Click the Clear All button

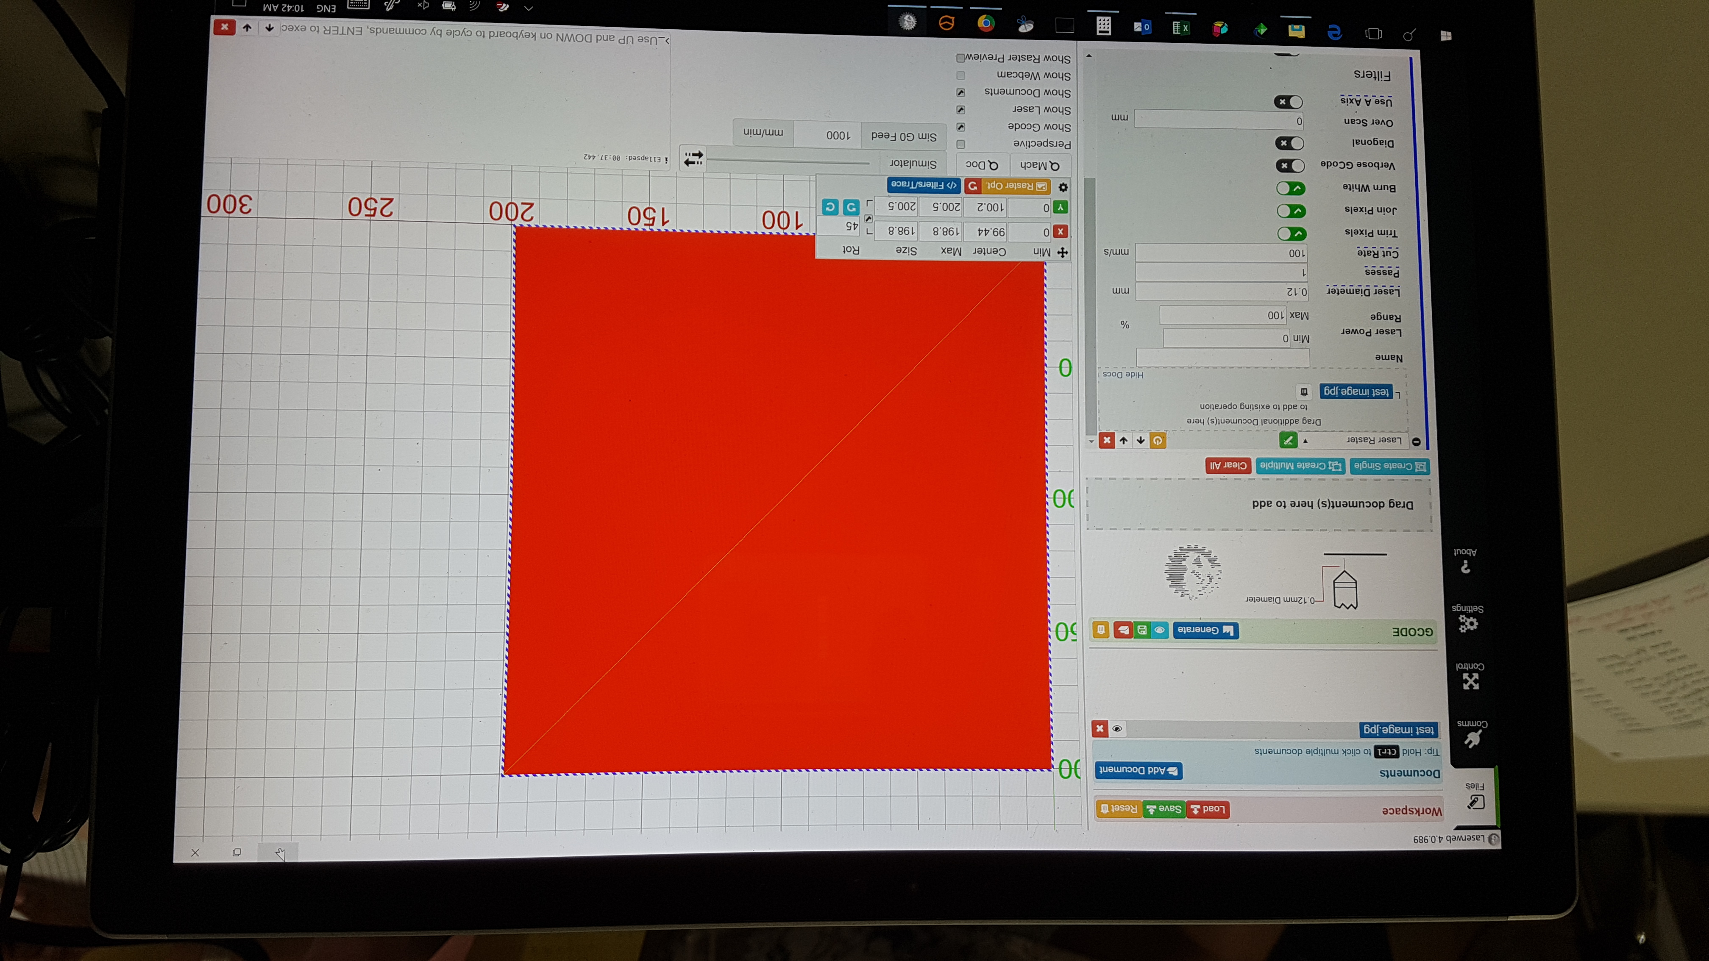pos(1228,466)
